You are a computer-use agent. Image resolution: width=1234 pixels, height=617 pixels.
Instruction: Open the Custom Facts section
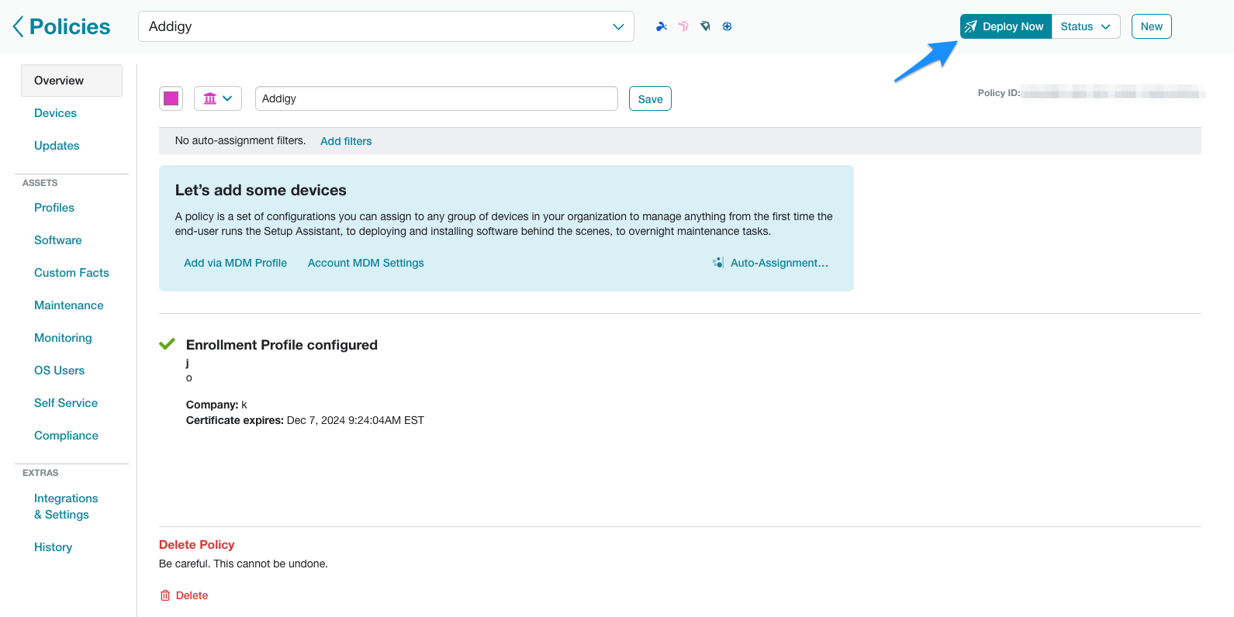click(x=71, y=273)
